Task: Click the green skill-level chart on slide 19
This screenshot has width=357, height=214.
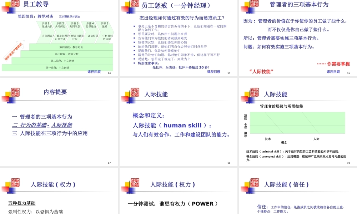Action: 297,123
